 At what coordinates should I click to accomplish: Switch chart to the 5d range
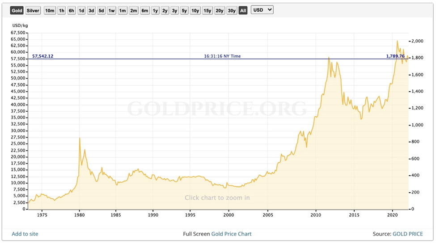coord(102,10)
